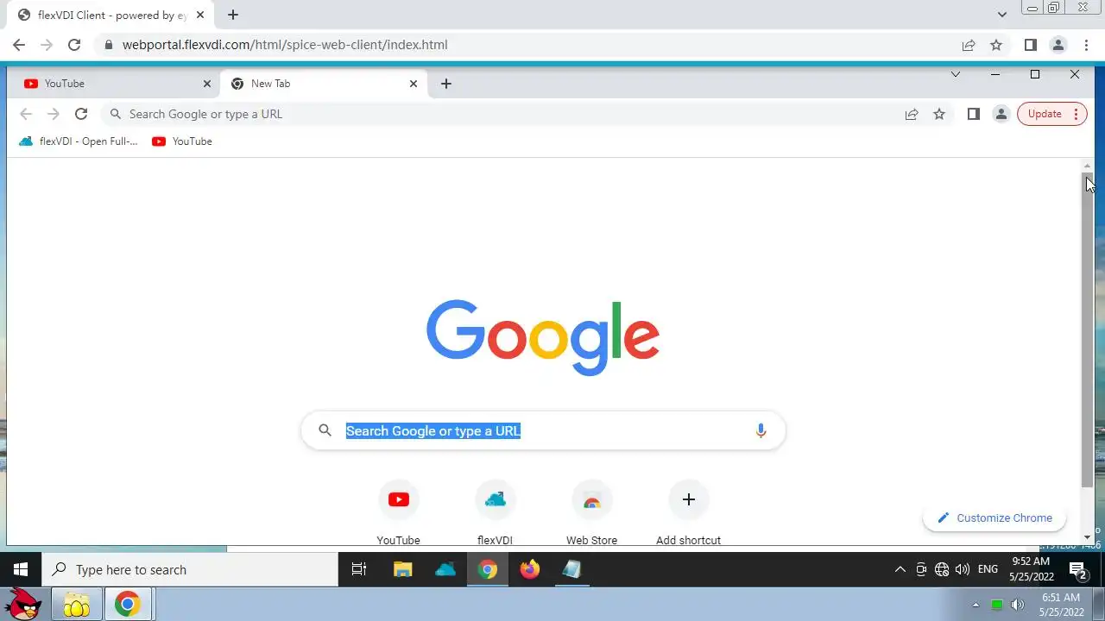
Task: Open the remote Chrome profile avatar
Action: [x=1001, y=114]
